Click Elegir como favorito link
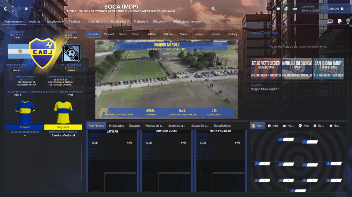The width and height of the screenshot is (352, 197). (187, 22)
